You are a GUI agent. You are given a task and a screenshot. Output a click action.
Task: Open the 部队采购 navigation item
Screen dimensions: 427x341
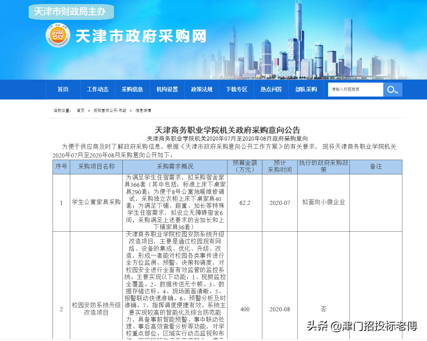306,89
